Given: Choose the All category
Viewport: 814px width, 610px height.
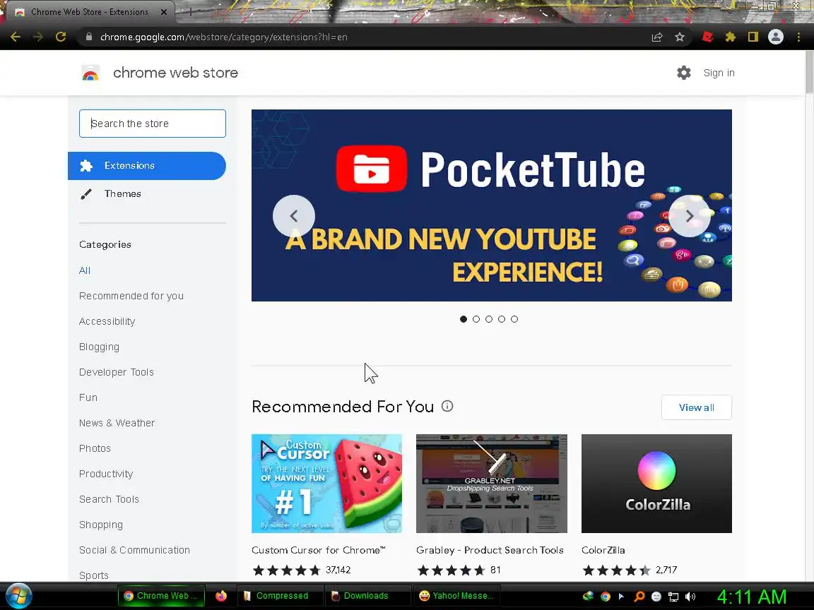Looking at the screenshot, I should (85, 270).
